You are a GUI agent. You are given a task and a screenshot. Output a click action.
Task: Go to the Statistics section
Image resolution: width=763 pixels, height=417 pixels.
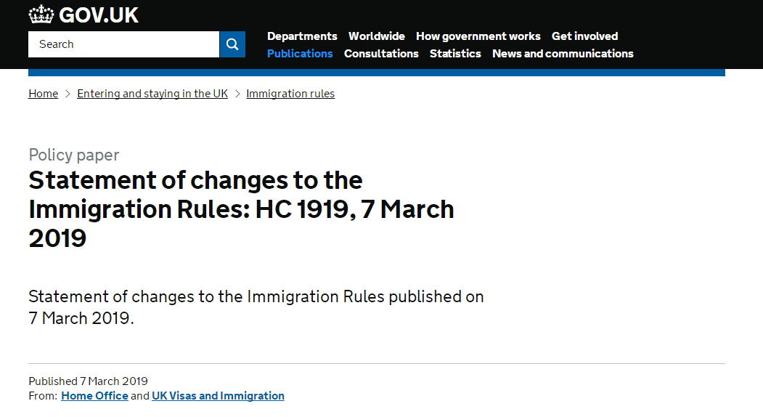(x=455, y=54)
